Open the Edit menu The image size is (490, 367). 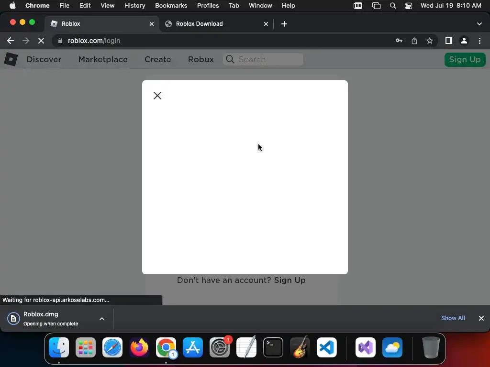click(x=85, y=5)
